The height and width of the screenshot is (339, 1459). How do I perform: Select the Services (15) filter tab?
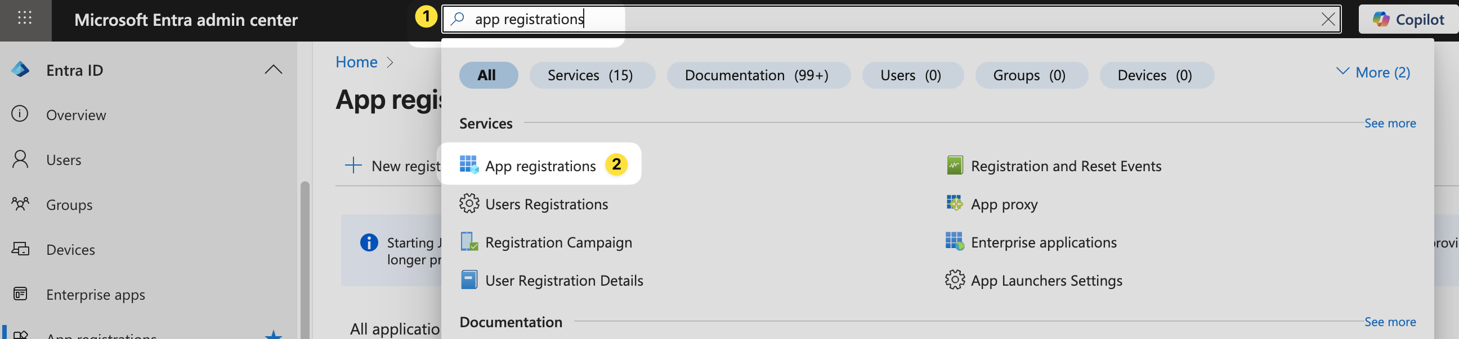591,75
